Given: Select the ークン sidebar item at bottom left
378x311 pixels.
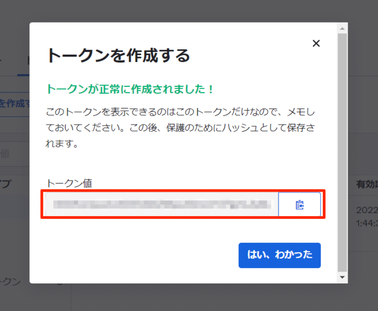Looking at the screenshot, I should tap(11, 282).
